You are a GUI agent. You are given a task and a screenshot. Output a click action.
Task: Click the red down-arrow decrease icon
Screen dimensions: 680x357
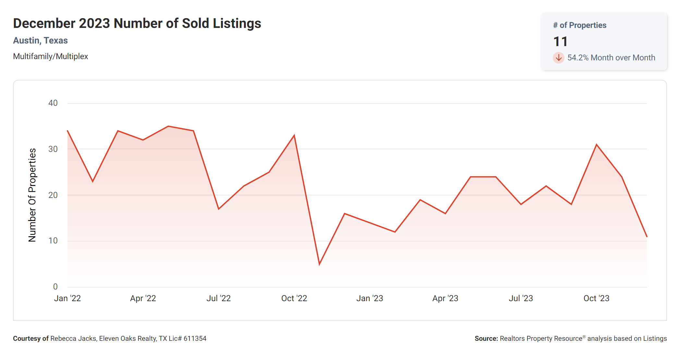pyautogui.click(x=558, y=58)
